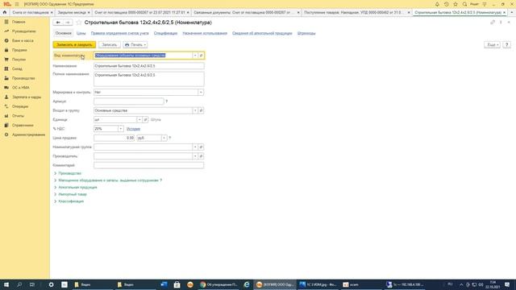Click the Комментарий input field
Viewport: 516px width, 290px height.
point(148,165)
